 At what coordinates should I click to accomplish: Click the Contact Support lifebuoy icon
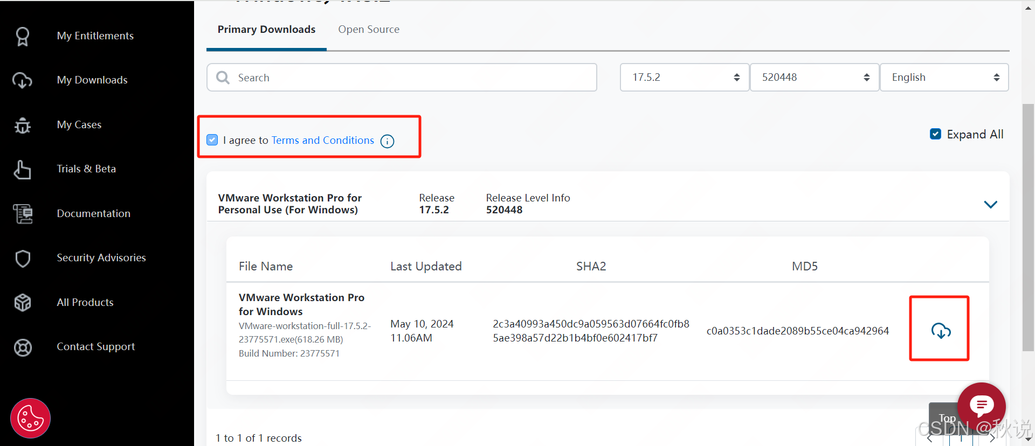point(23,347)
